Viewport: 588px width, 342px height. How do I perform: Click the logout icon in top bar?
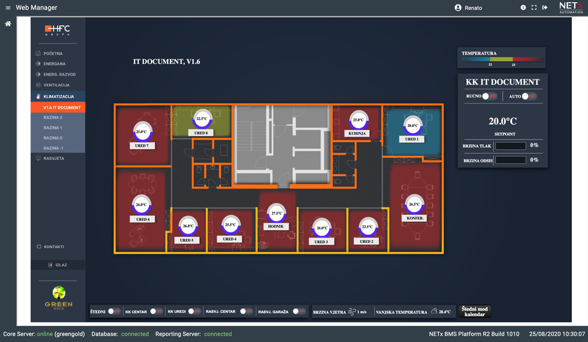click(545, 8)
